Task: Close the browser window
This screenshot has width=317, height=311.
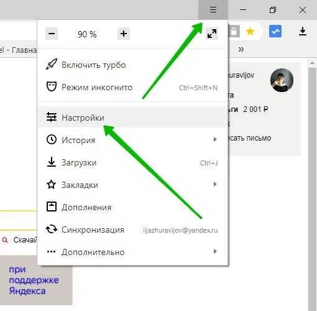Action: click(x=303, y=10)
